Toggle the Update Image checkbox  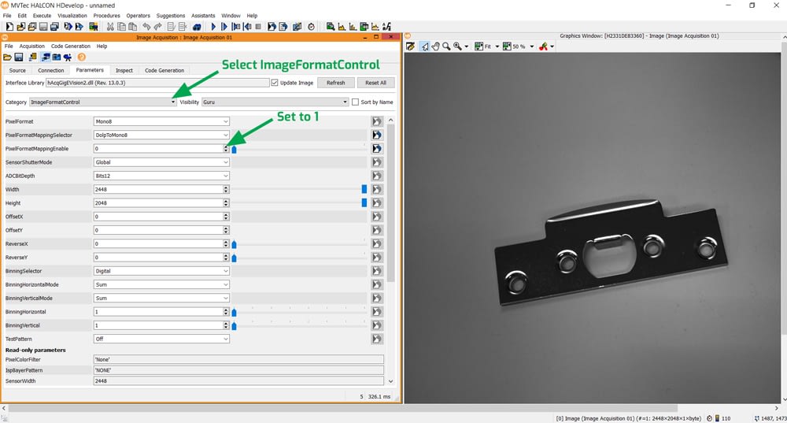275,83
